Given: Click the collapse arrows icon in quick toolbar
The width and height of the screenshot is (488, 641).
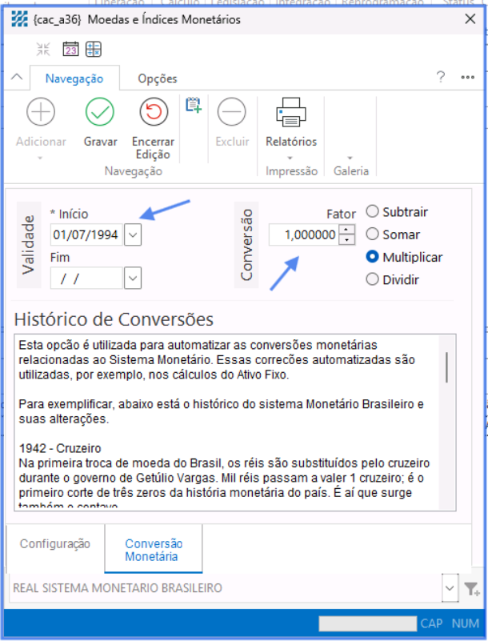Looking at the screenshot, I should (43, 50).
